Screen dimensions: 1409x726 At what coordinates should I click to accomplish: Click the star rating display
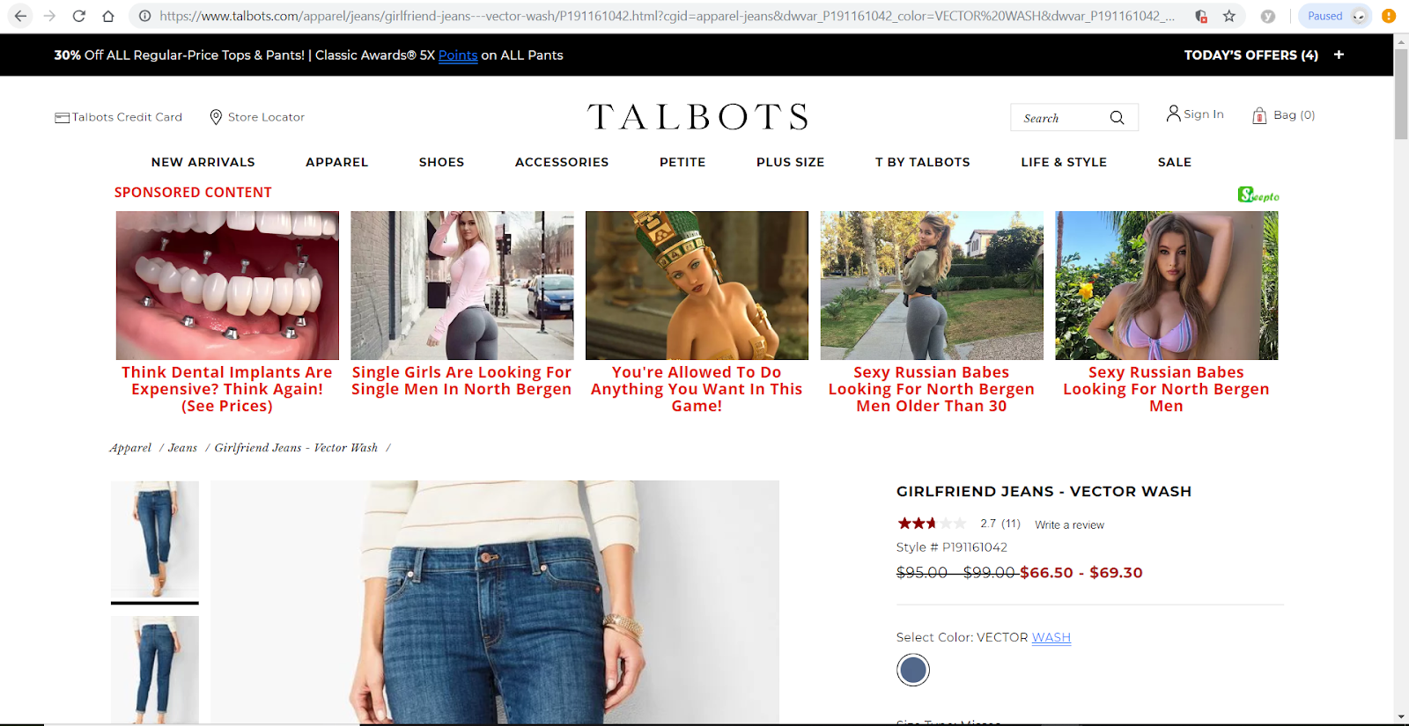[932, 524]
